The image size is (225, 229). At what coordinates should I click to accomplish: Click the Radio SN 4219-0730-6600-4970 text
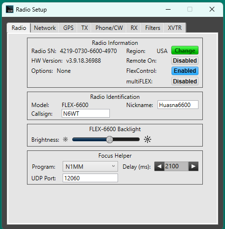[x=88, y=51]
